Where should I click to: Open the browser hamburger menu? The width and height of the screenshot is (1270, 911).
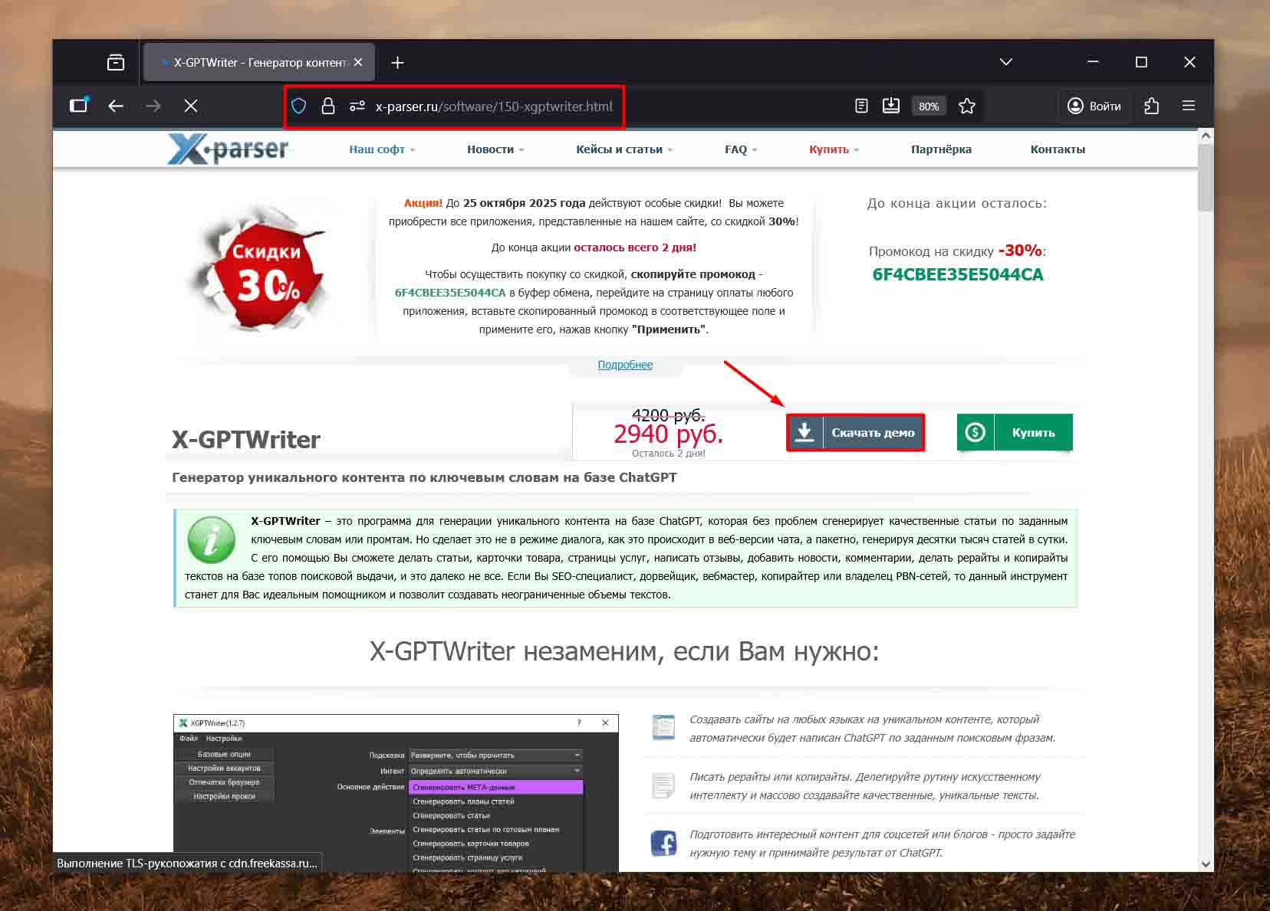click(1189, 107)
